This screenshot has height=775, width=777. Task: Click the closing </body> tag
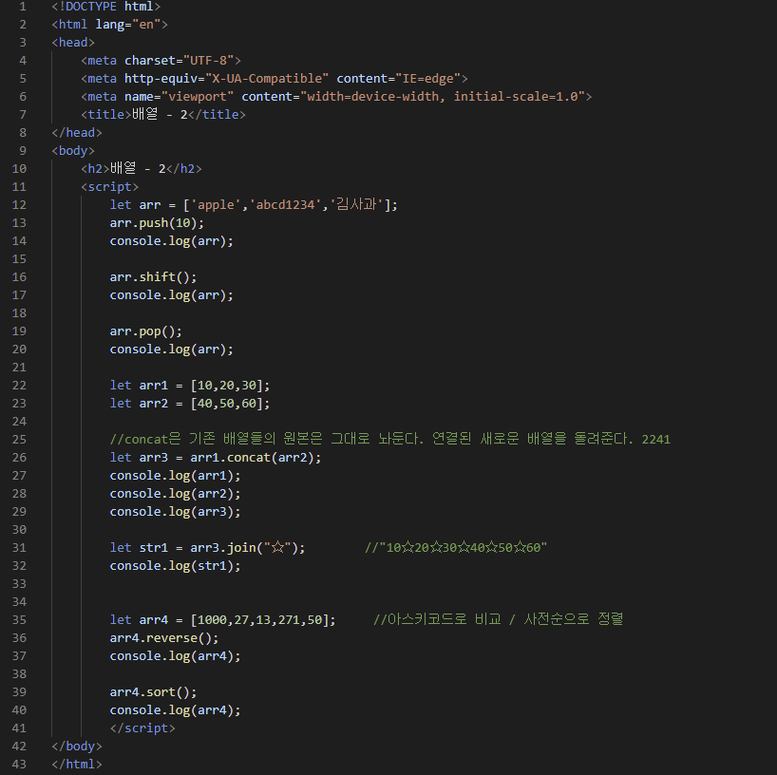tap(77, 747)
